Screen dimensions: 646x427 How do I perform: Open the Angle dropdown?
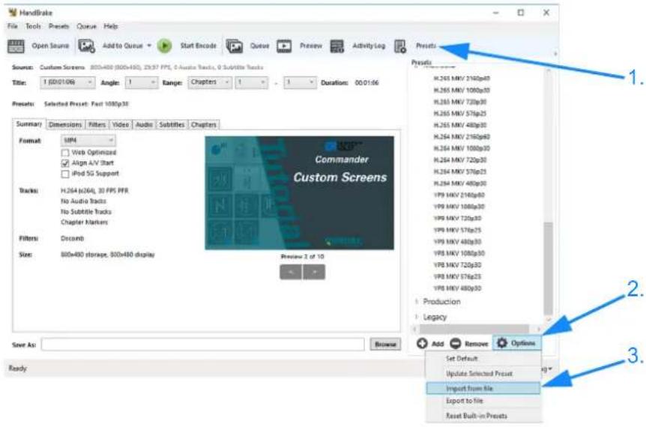(x=142, y=82)
